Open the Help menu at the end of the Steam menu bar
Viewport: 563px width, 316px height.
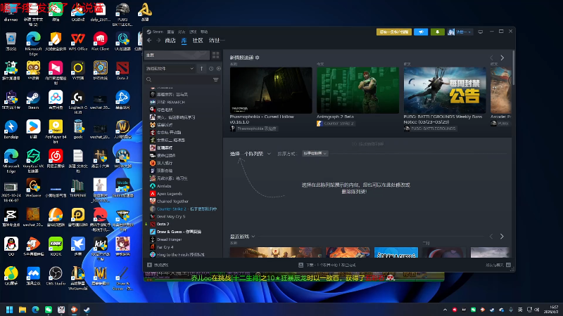pyautogui.click(x=204, y=32)
